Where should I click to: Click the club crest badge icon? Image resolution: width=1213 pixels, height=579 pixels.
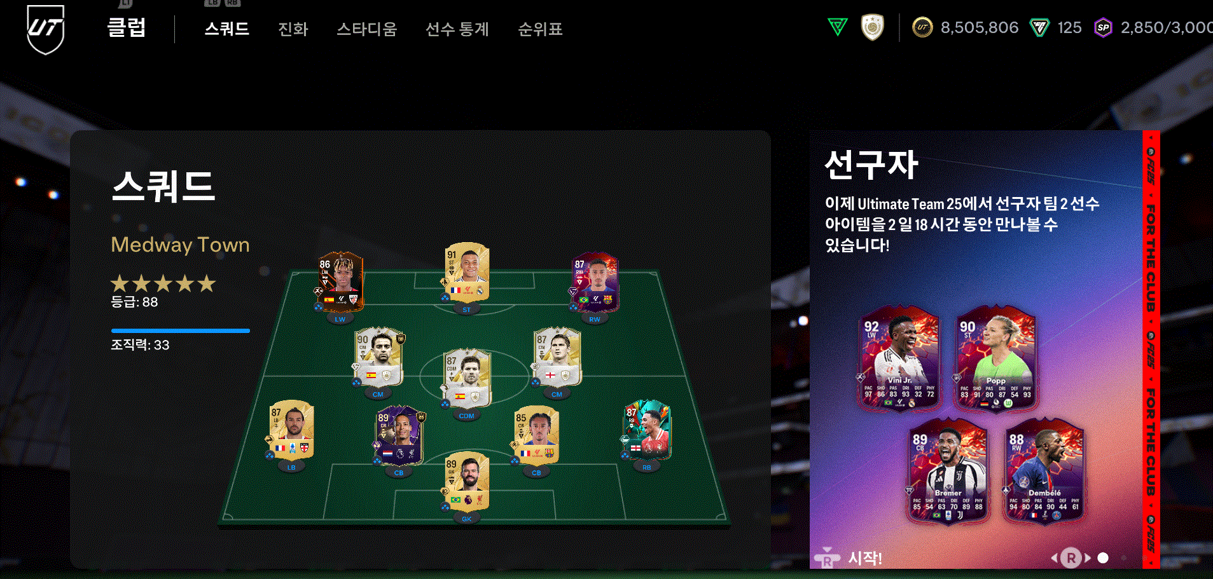(x=872, y=27)
